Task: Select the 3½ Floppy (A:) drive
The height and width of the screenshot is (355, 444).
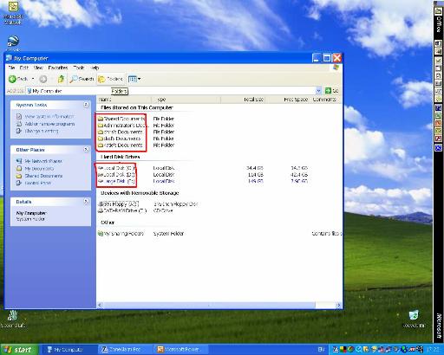Action: [x=119, y=203]
